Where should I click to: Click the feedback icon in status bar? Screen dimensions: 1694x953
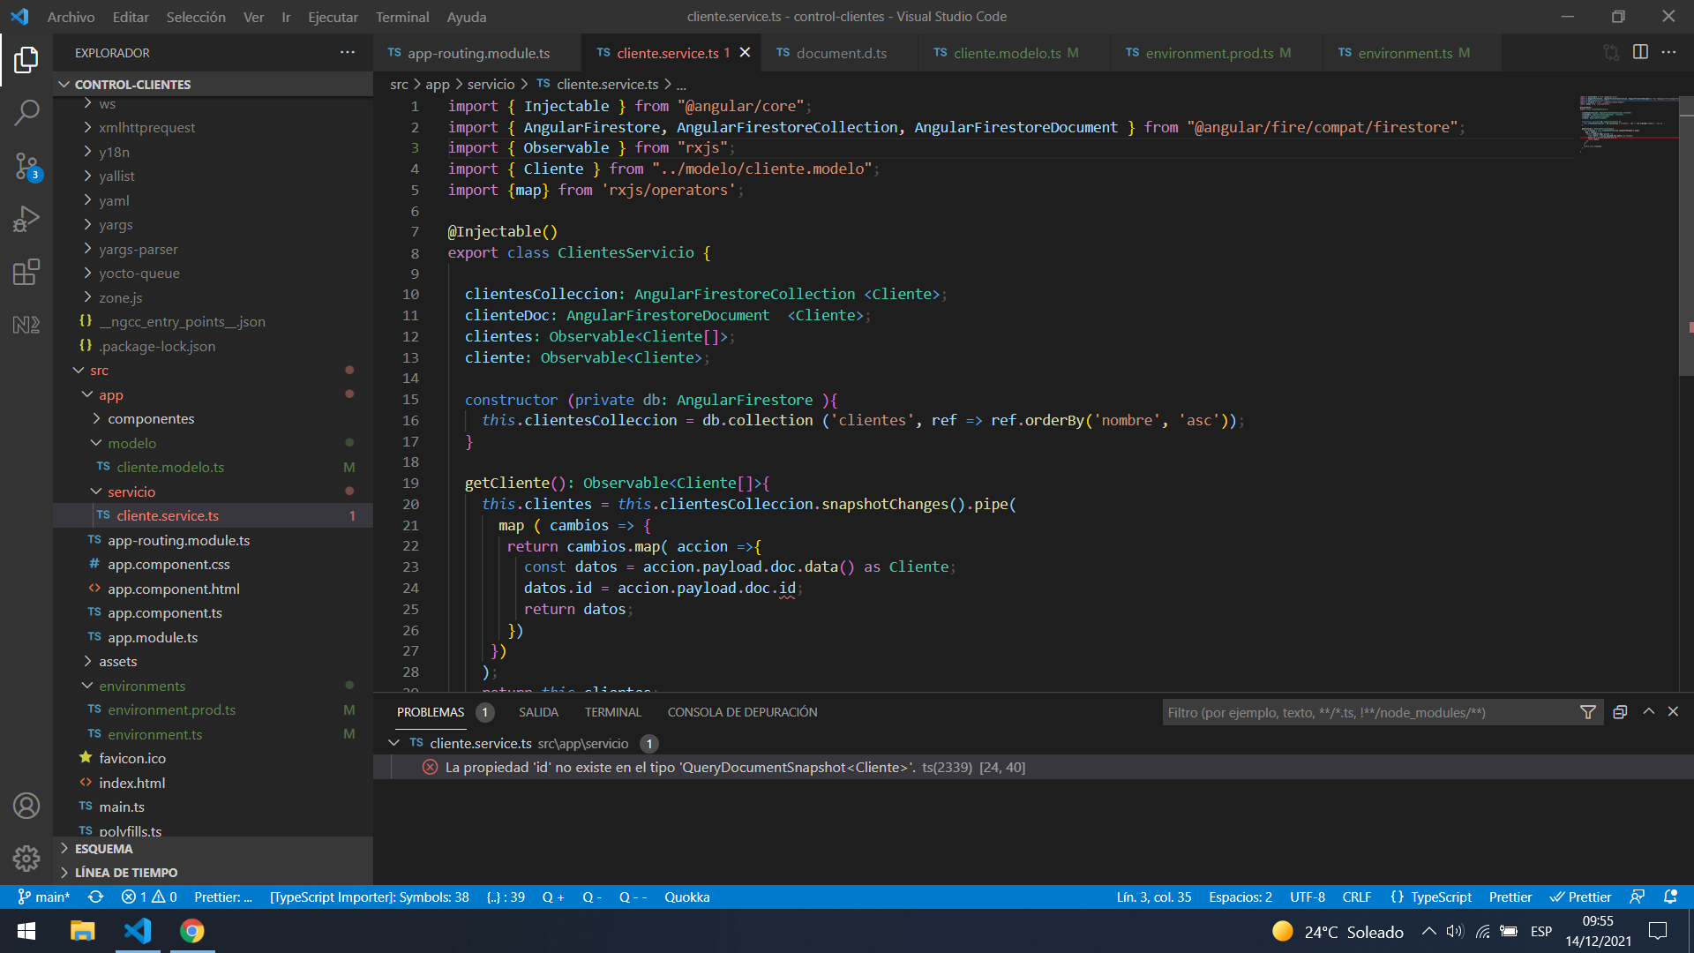click(x=1637, y=897)
